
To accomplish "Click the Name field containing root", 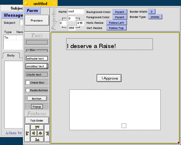I will [75, 11].
